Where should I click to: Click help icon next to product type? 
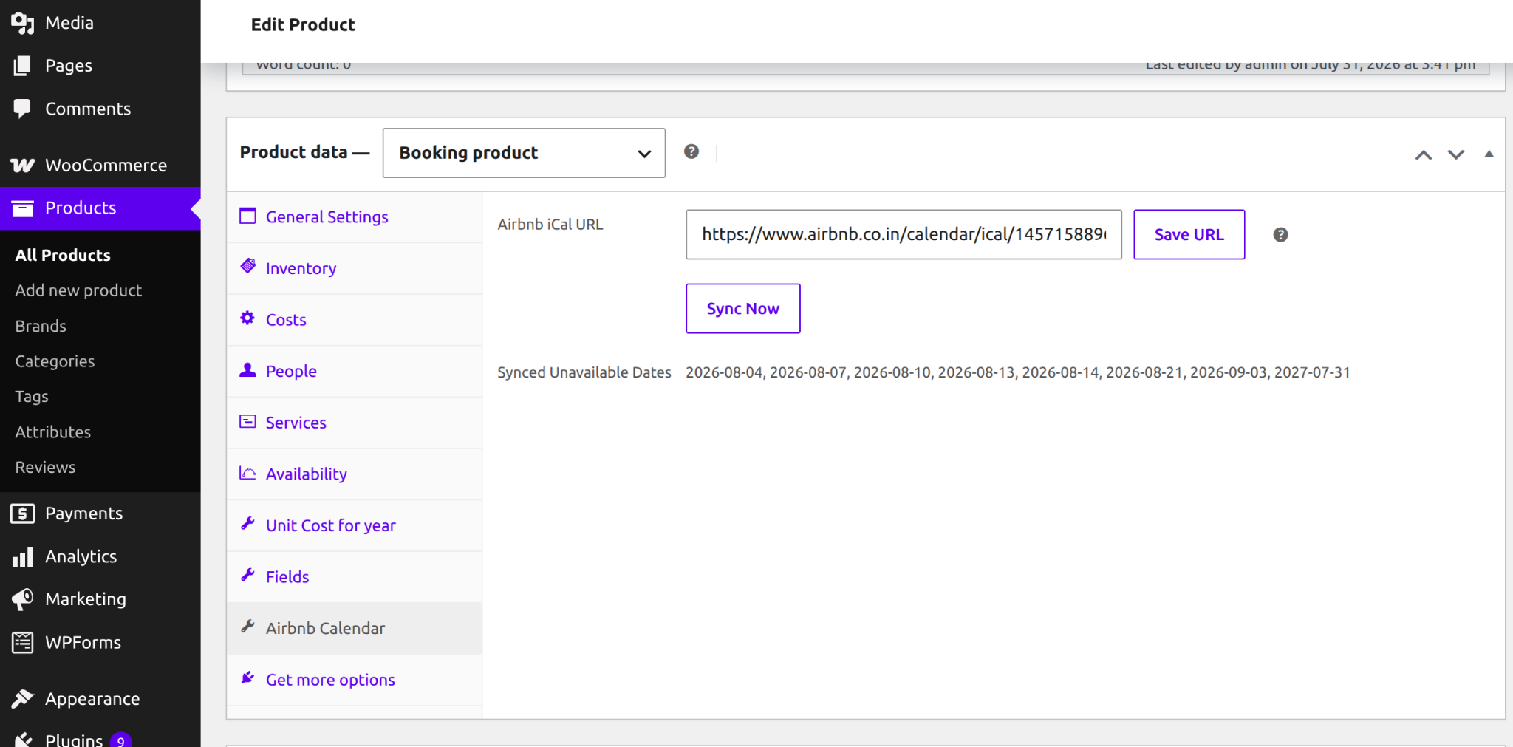tap(691, 151)
